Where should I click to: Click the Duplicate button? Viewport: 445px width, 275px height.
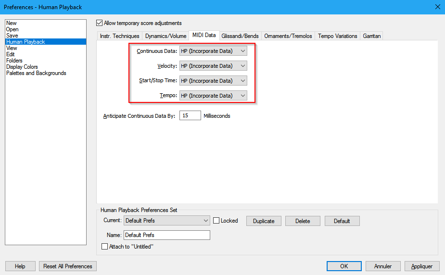coord(264,221)
